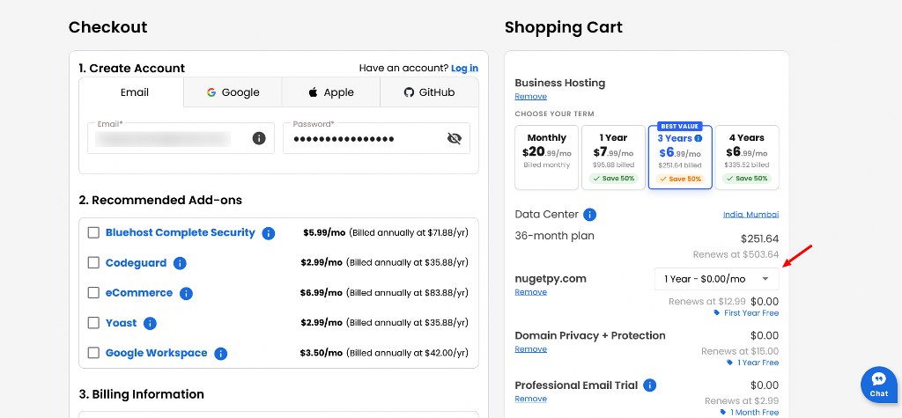The width and height of the screenshot is (902, 418).
Task: Select the GitHub sign-up tab
Action: 429,92
